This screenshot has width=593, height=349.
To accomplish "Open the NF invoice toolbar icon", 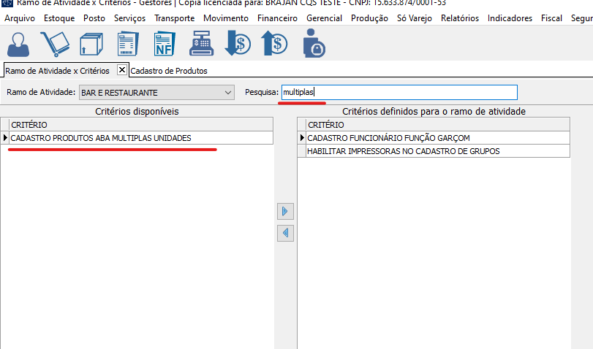I will click(165, 45).
